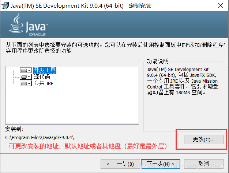
Task: Click the Java Oracle logo in banner
Action: pyautogui.click(x=29, y=25)
